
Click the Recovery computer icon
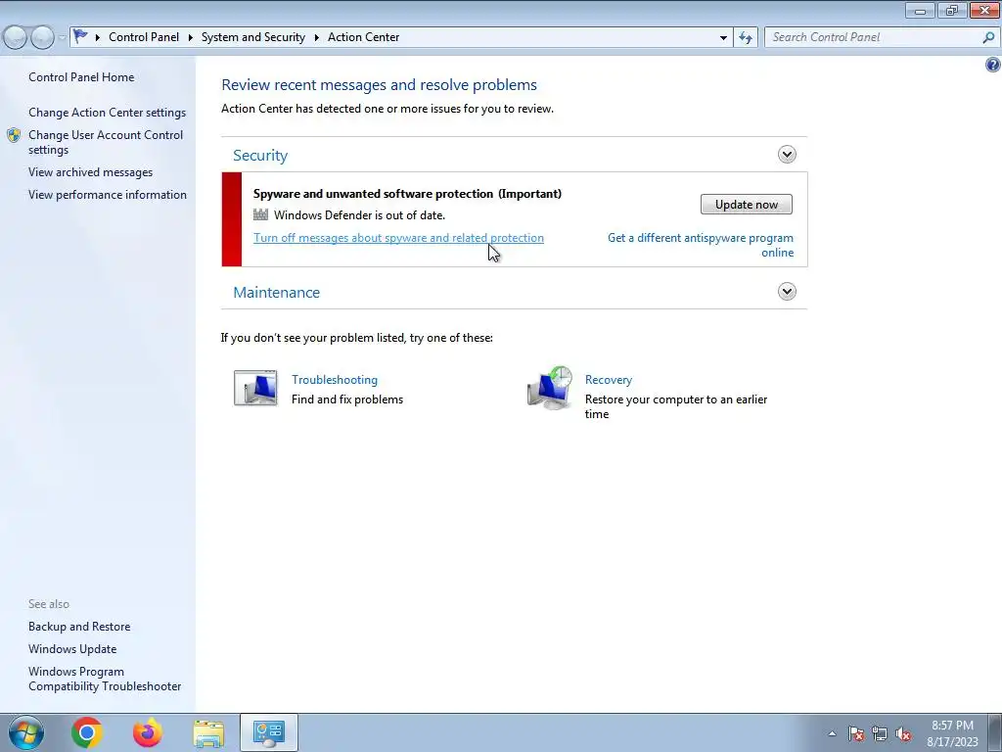point(550,388)
